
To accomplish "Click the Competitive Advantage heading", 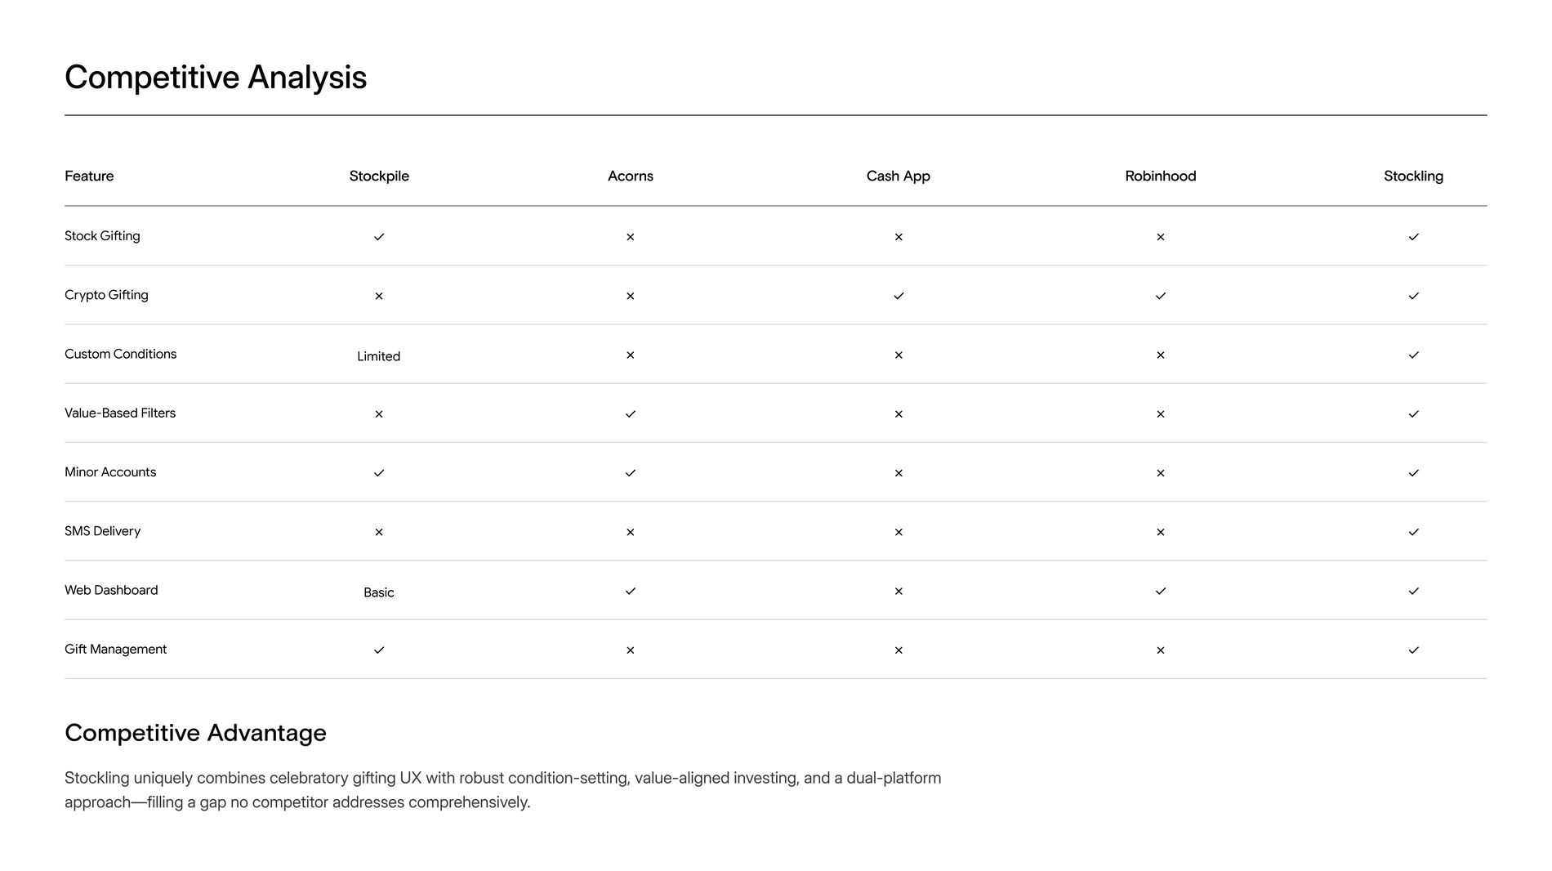I will click(195, 733).
